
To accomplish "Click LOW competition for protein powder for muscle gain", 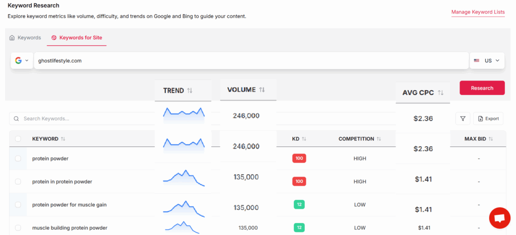I will point(360,204).
